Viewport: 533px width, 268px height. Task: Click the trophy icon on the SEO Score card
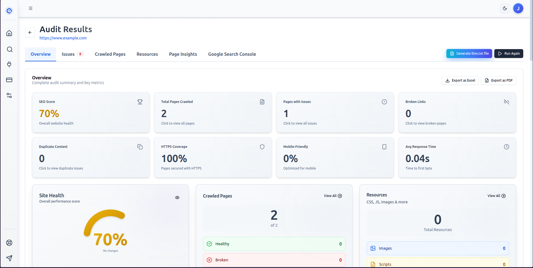click(140, 102)
